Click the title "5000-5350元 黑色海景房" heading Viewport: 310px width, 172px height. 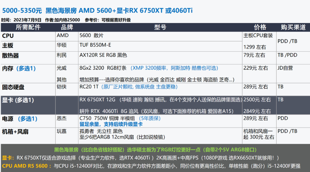point(97,10)
